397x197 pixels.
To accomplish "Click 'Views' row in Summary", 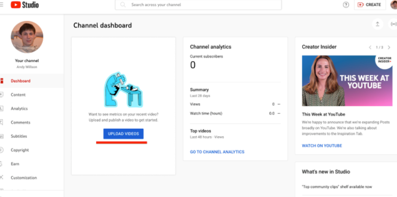I will pos(235,104).
